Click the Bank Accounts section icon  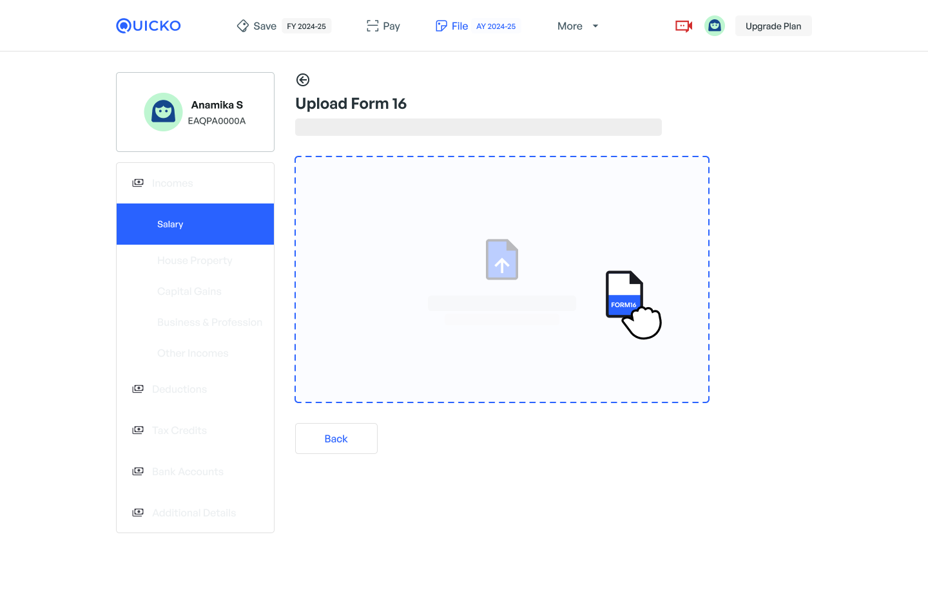click(138, 471)
